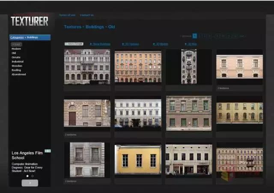Click the previous pagination link
The height and width of the screenshot is (193, 274).
[x=187, y=36]
